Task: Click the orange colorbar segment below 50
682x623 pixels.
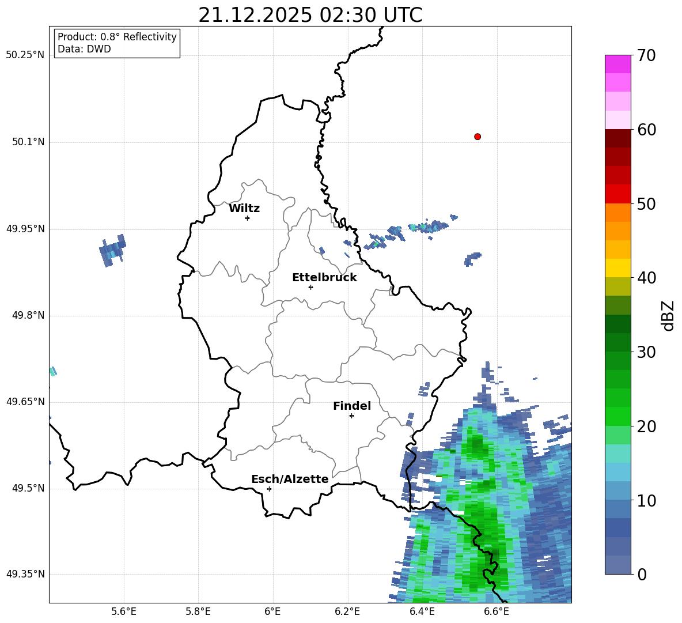Action: [x=617, y=212]
